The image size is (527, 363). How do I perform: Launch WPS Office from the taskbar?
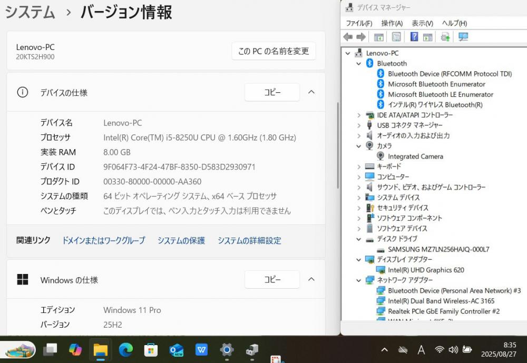[201, 350]
